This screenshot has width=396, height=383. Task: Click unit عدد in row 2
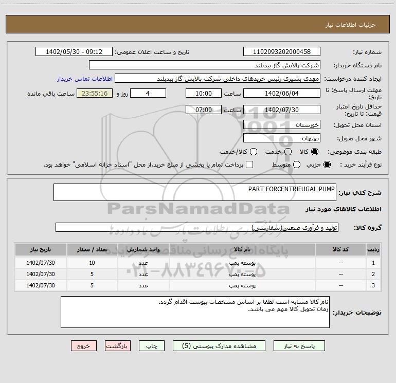pyautogui.click(x=143, y=274)
